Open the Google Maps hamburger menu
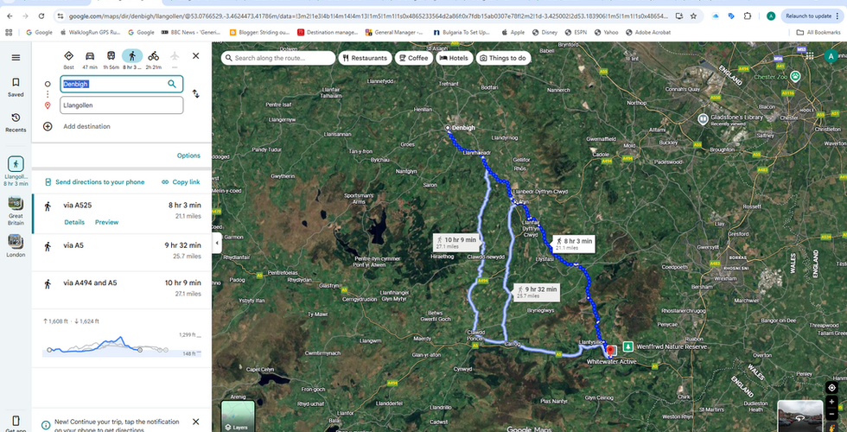 click(x=16, y=58)
